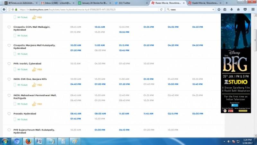Select 08:45 AM showtime at Prasads: Hyderabad
Image resolution: width=257 pixels, height=145 pixels.
click(x=75, y=114)
